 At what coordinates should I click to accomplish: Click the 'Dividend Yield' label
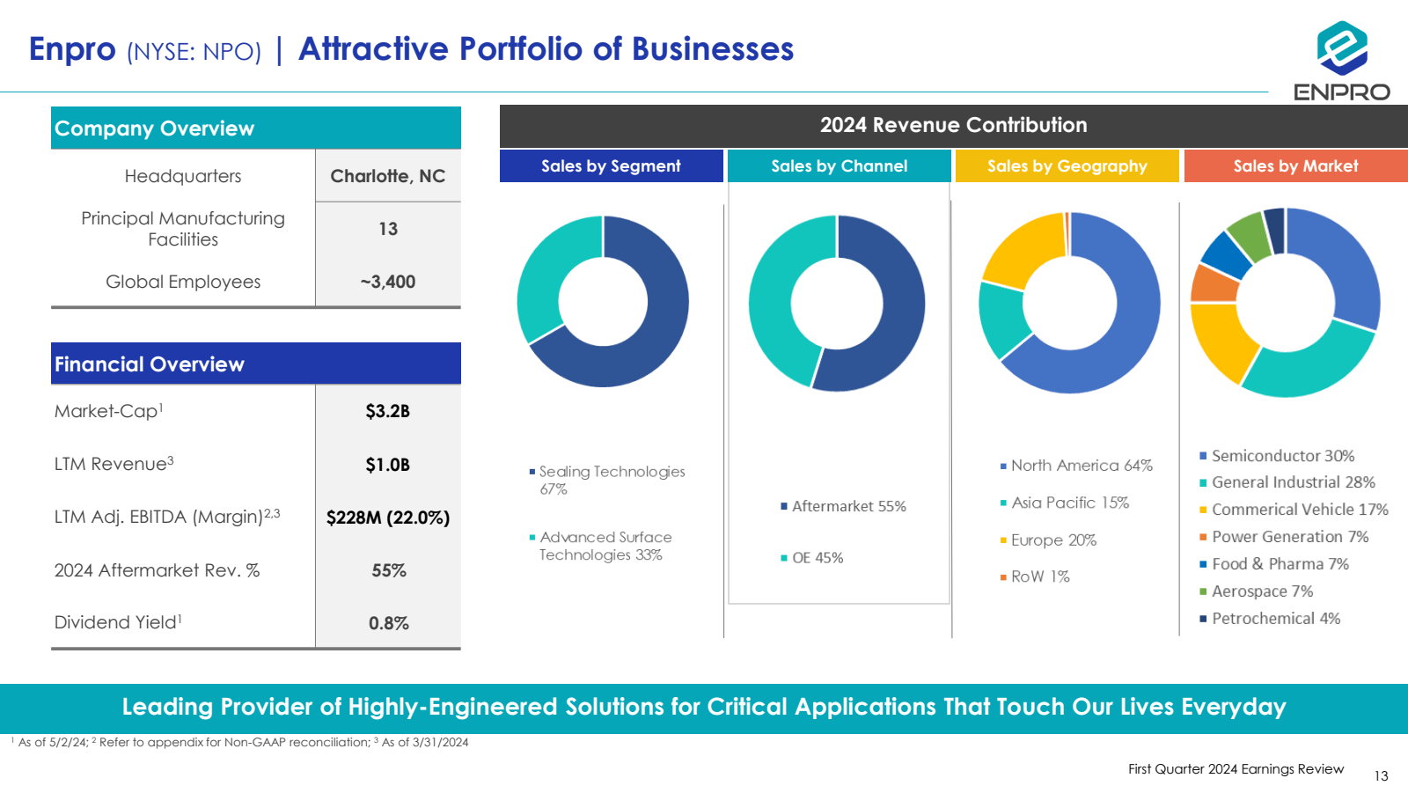pyautogui.click(x=118, y=622)
